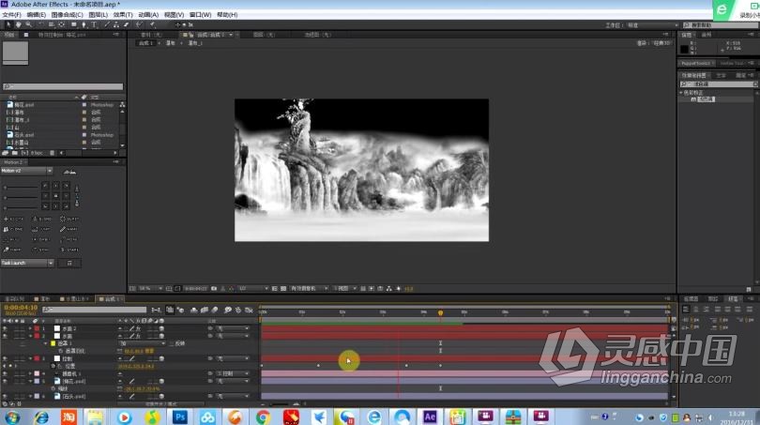Hide the [石头.psd] layer eye toggle
The height and width of the screenshot is (425, 760).
pyautogui.click(x=5, y=397)
